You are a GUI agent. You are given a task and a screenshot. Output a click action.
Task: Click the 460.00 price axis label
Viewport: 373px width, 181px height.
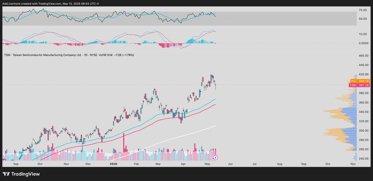[363, 56]
